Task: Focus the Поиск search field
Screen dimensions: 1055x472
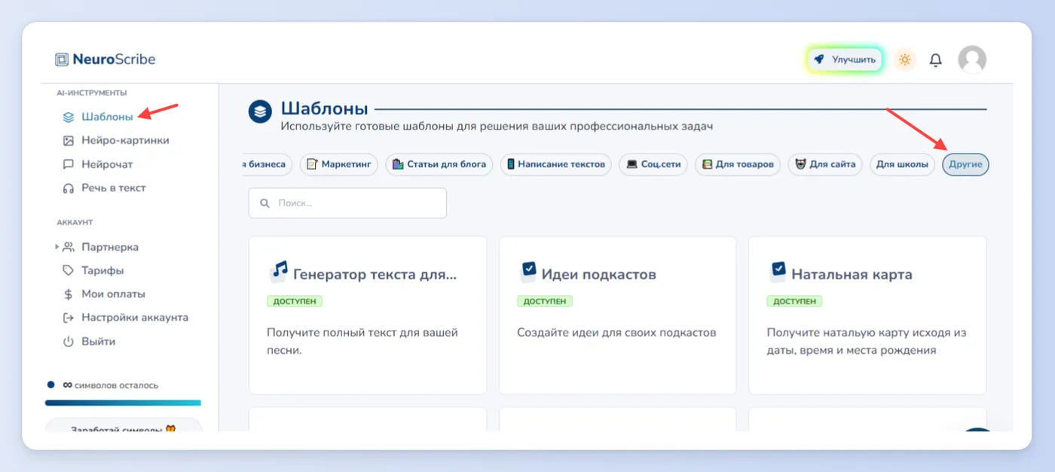Action: 347,203
